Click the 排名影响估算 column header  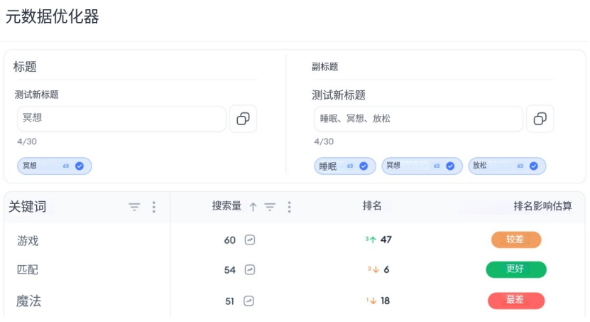(x=542, y=206)
